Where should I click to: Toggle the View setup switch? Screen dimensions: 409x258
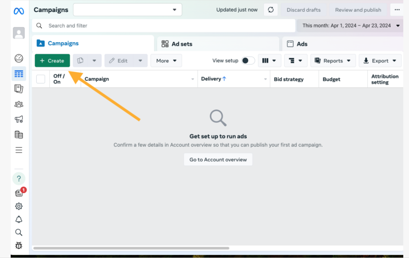tap(248, 60)
